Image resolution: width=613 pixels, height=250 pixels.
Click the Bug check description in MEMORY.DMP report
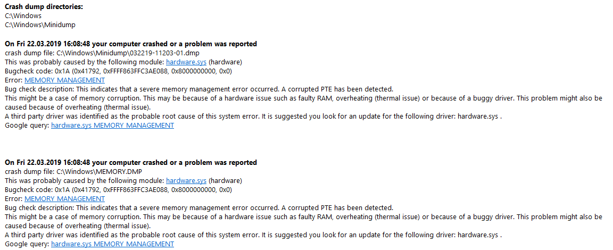(x=198, y=208)
